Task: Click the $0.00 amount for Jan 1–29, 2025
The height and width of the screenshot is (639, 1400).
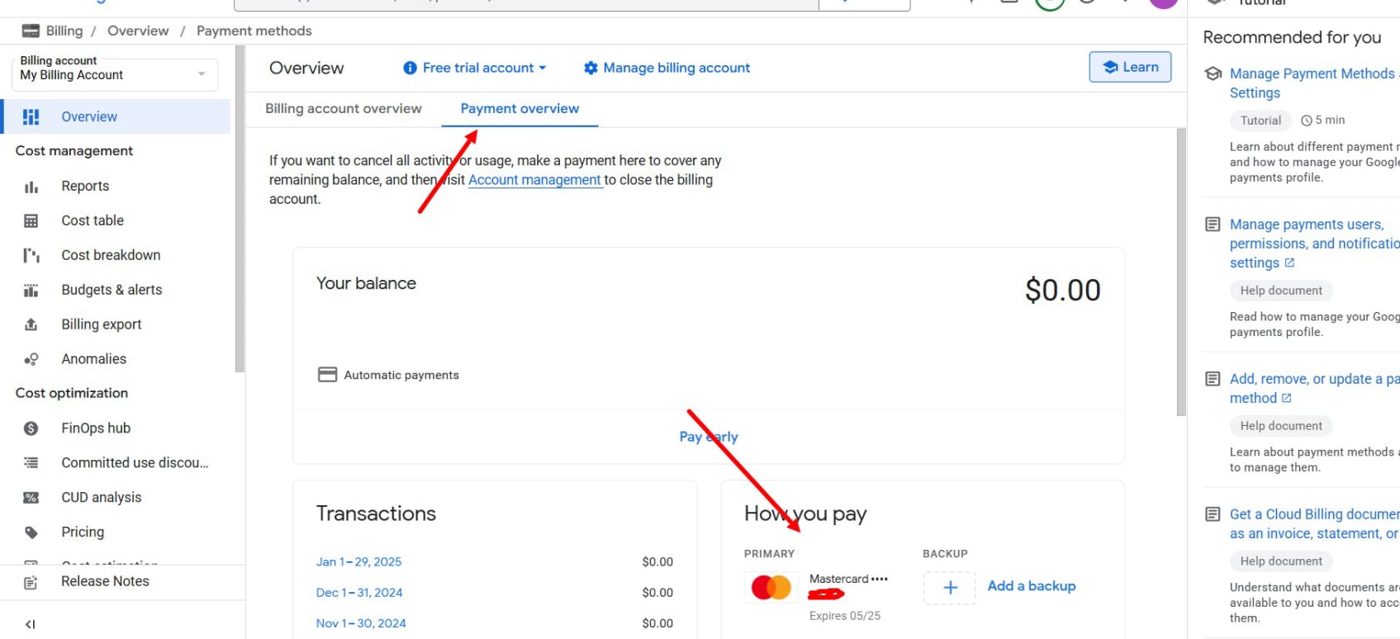Action: click(657, 562)
